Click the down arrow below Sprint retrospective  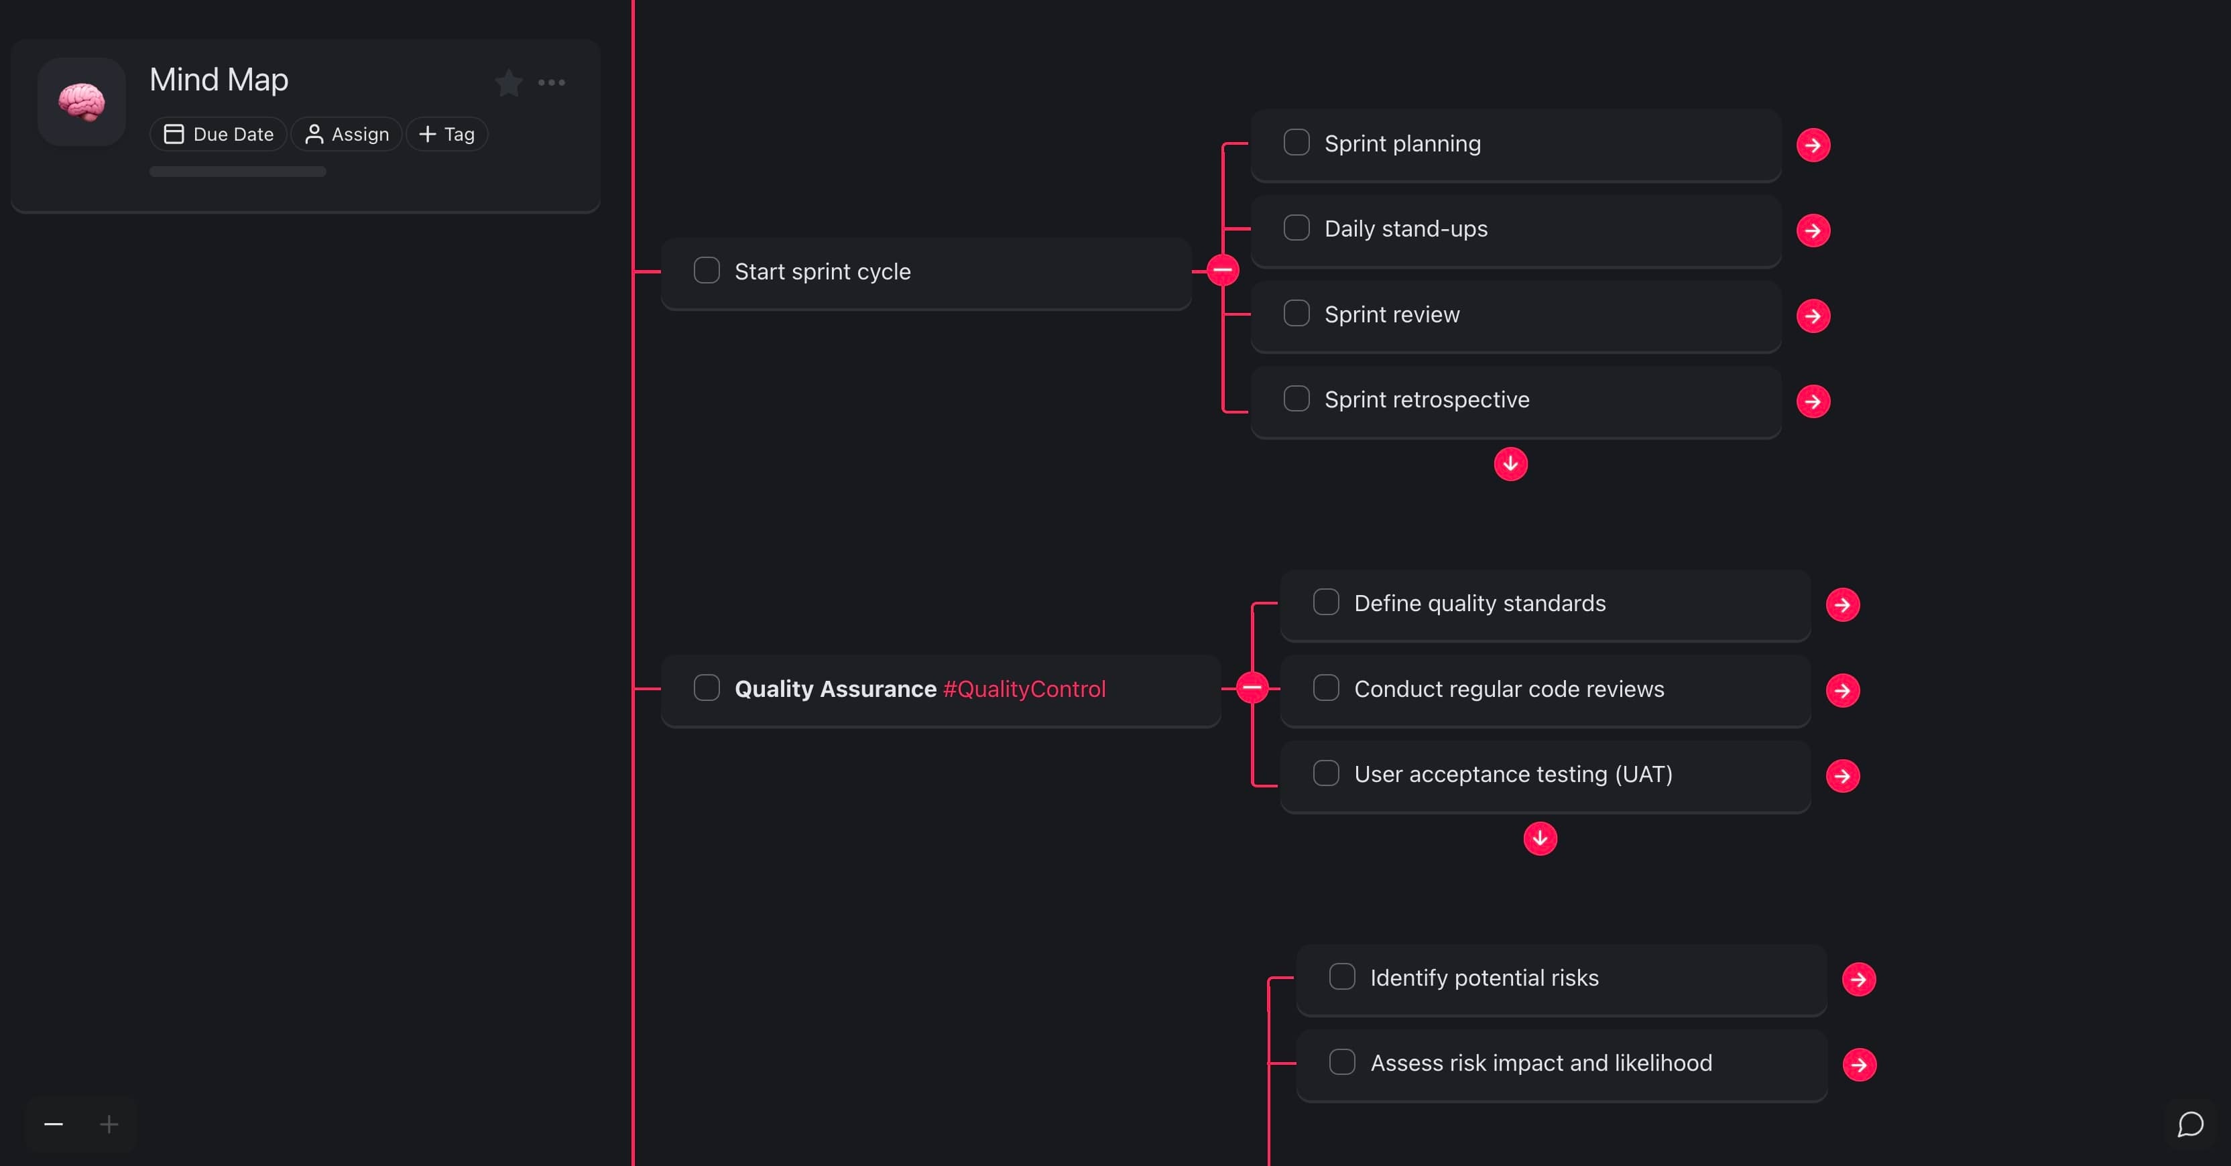click(1510, 464)
